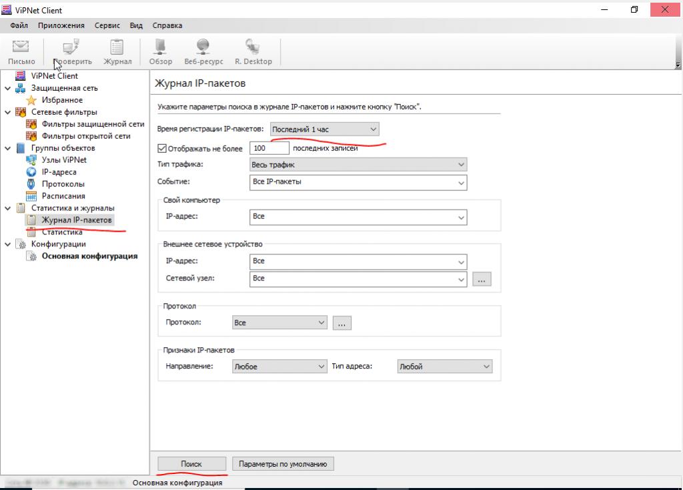Viewport: 683px width, 490px height.
Task: Open the Сервис menu
Action: [107, 25]
